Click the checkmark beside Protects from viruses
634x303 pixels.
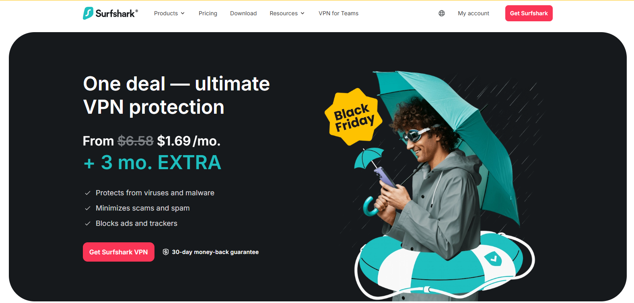pos(87,193)
